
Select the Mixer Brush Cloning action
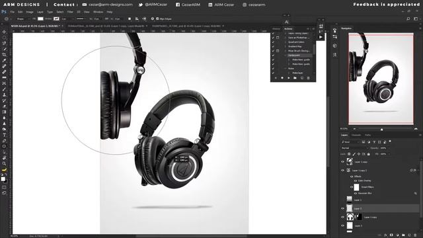tap(298, 51)
